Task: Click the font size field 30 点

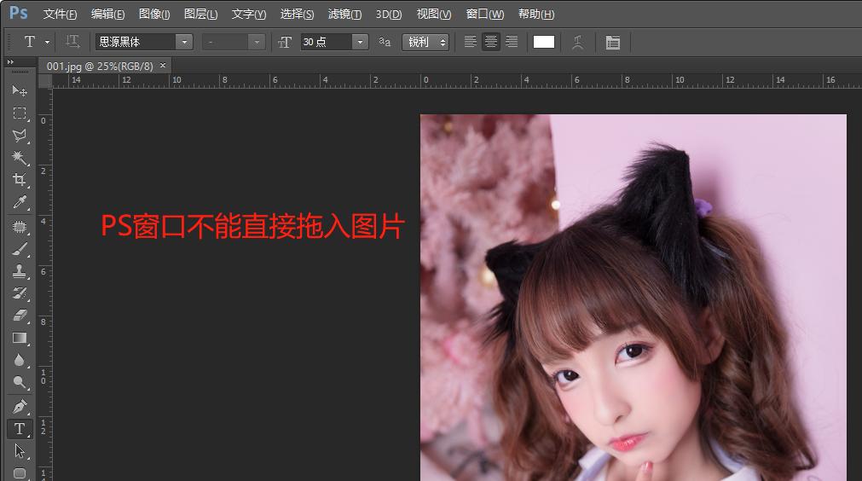Action: pos(327,42)
